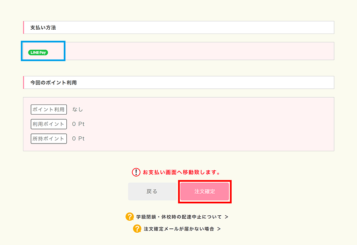
Task: Click the なし point usage value
Action: 78,110
